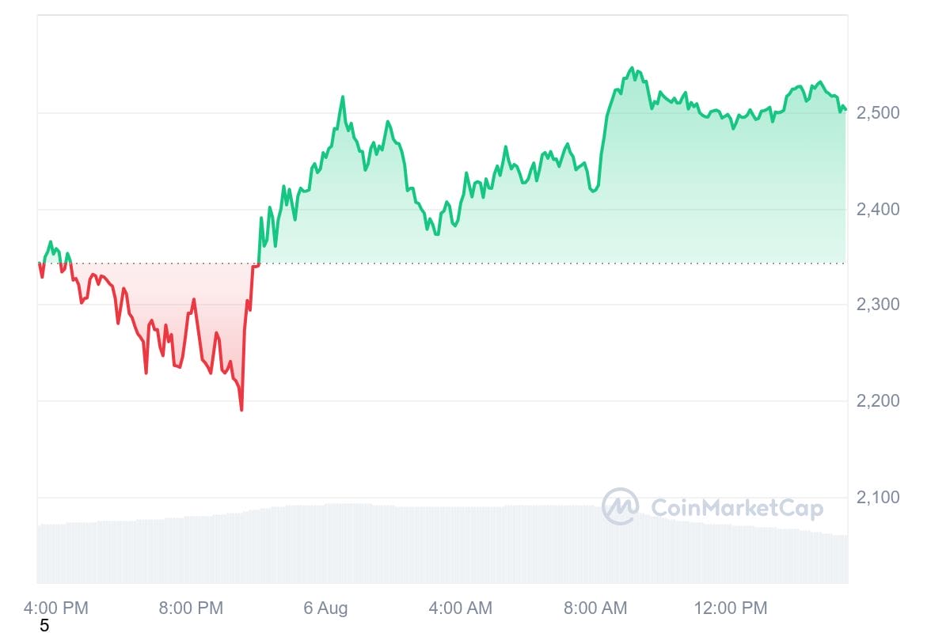This screenshot has height=633, width=950.
Task: Click the 2,500 price axis label
Action: [x=877, y=113]
